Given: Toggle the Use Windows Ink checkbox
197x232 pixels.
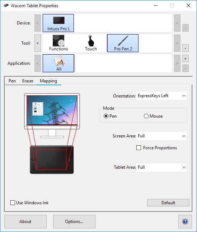Looking at the screenshot, I should (13, 203).
